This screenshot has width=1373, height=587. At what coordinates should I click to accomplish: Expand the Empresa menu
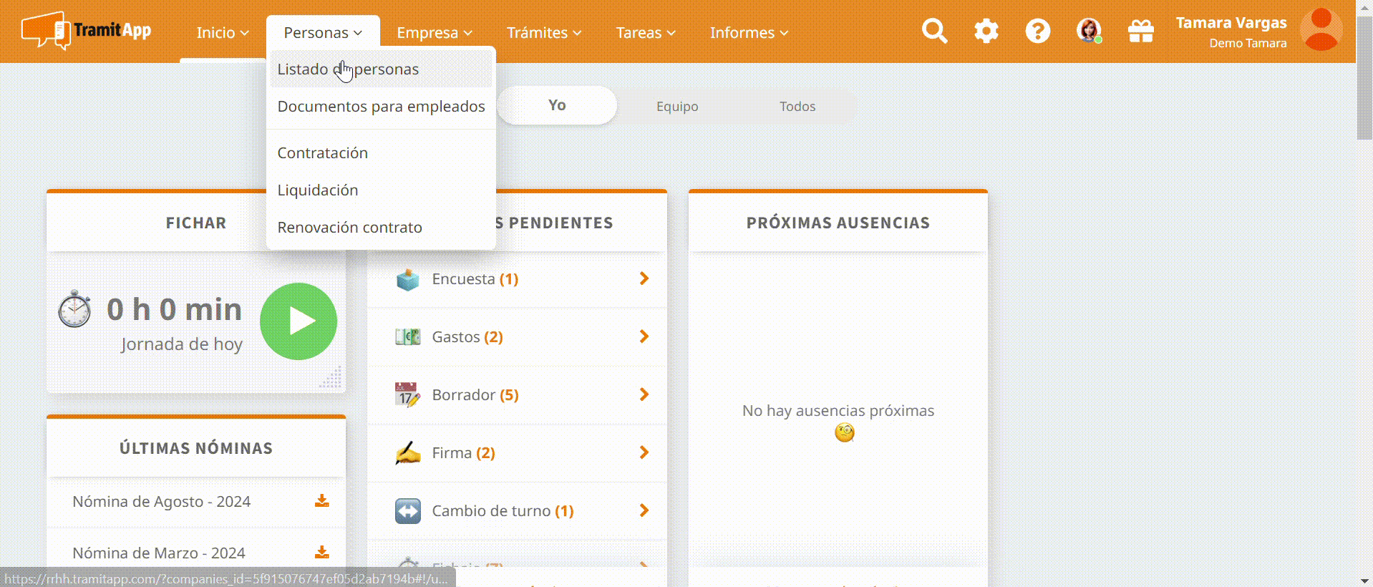(x=435, y=33)
